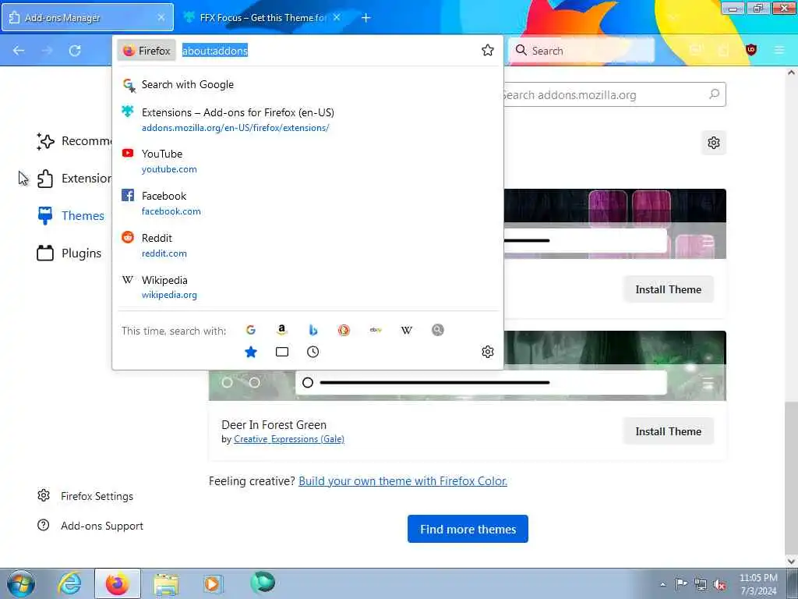798x599 pixels.
Task: Search open tabs using the tab icon
Action: [x=281, y=352]
